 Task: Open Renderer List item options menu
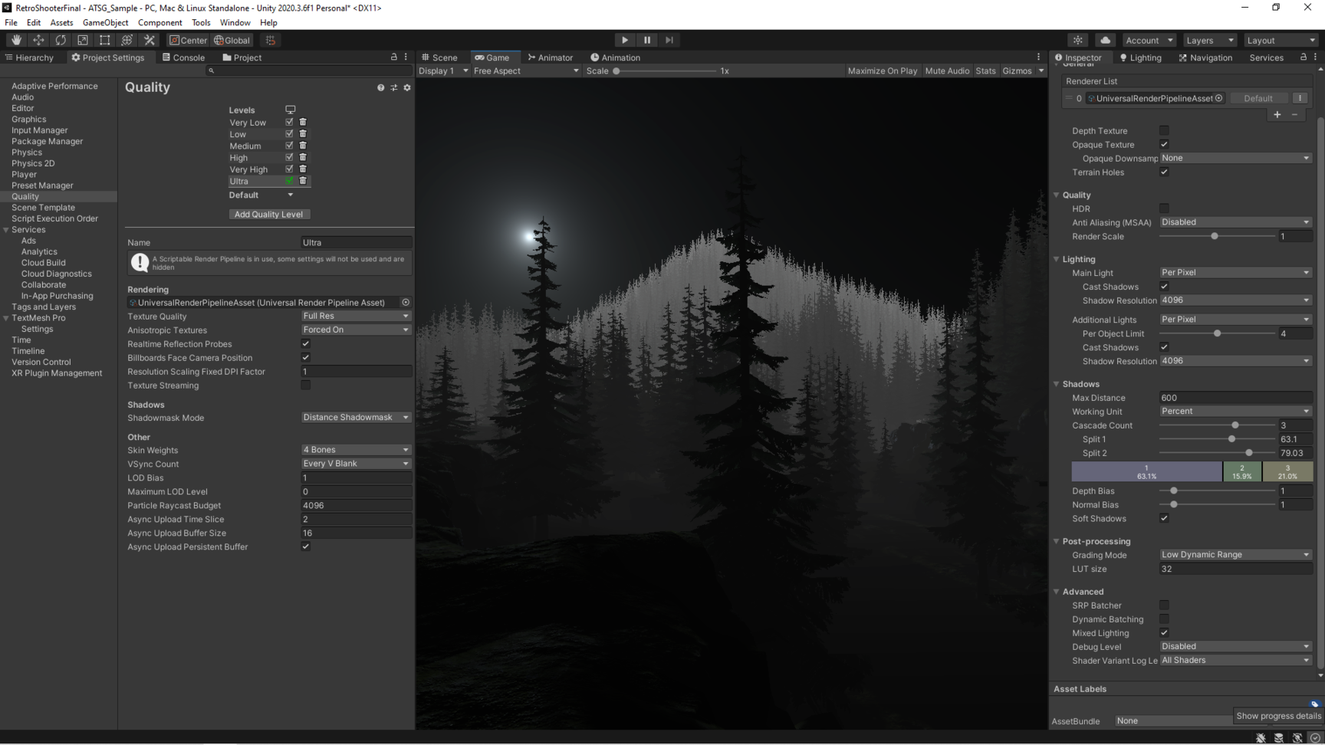[x=1300, y=98]
